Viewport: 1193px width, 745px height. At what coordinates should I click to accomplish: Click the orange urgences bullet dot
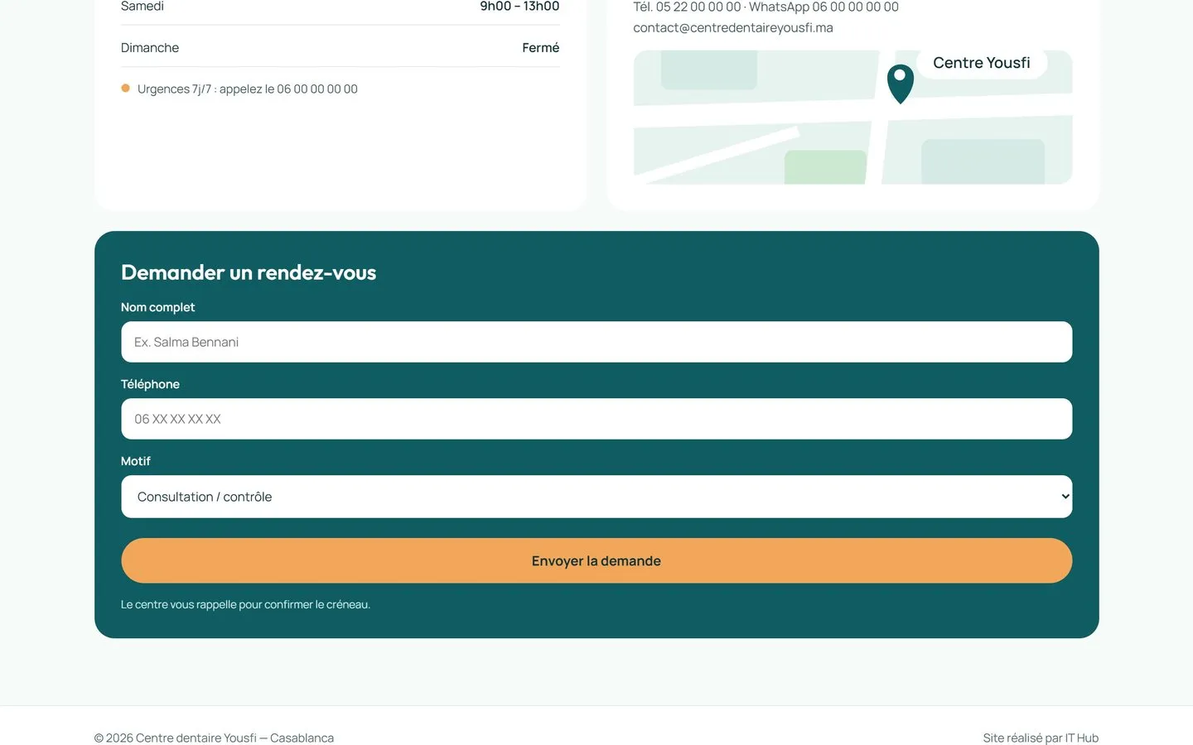click(x=125, y=89)
